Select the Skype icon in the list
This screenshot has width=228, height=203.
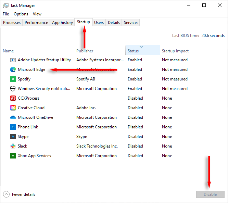[x=13, y=137]
